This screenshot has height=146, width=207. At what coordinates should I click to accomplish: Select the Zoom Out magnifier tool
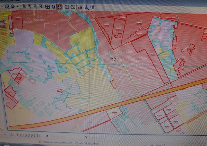coord(36,6)
